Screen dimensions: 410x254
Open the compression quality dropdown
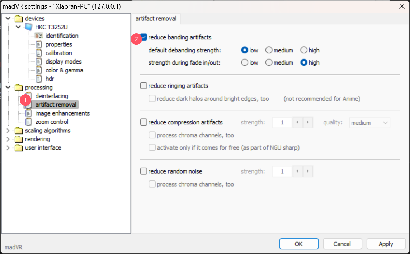(369, 123)
